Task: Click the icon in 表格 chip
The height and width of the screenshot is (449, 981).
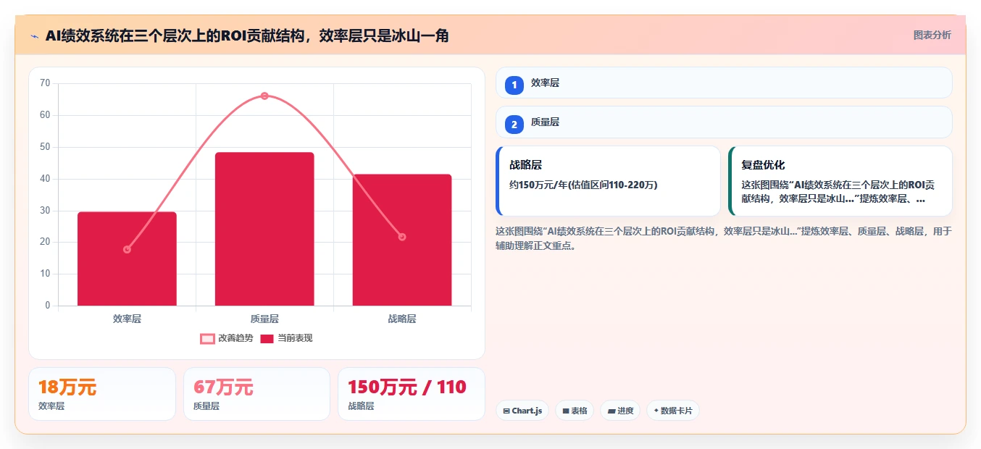Action: coord(566,411)
